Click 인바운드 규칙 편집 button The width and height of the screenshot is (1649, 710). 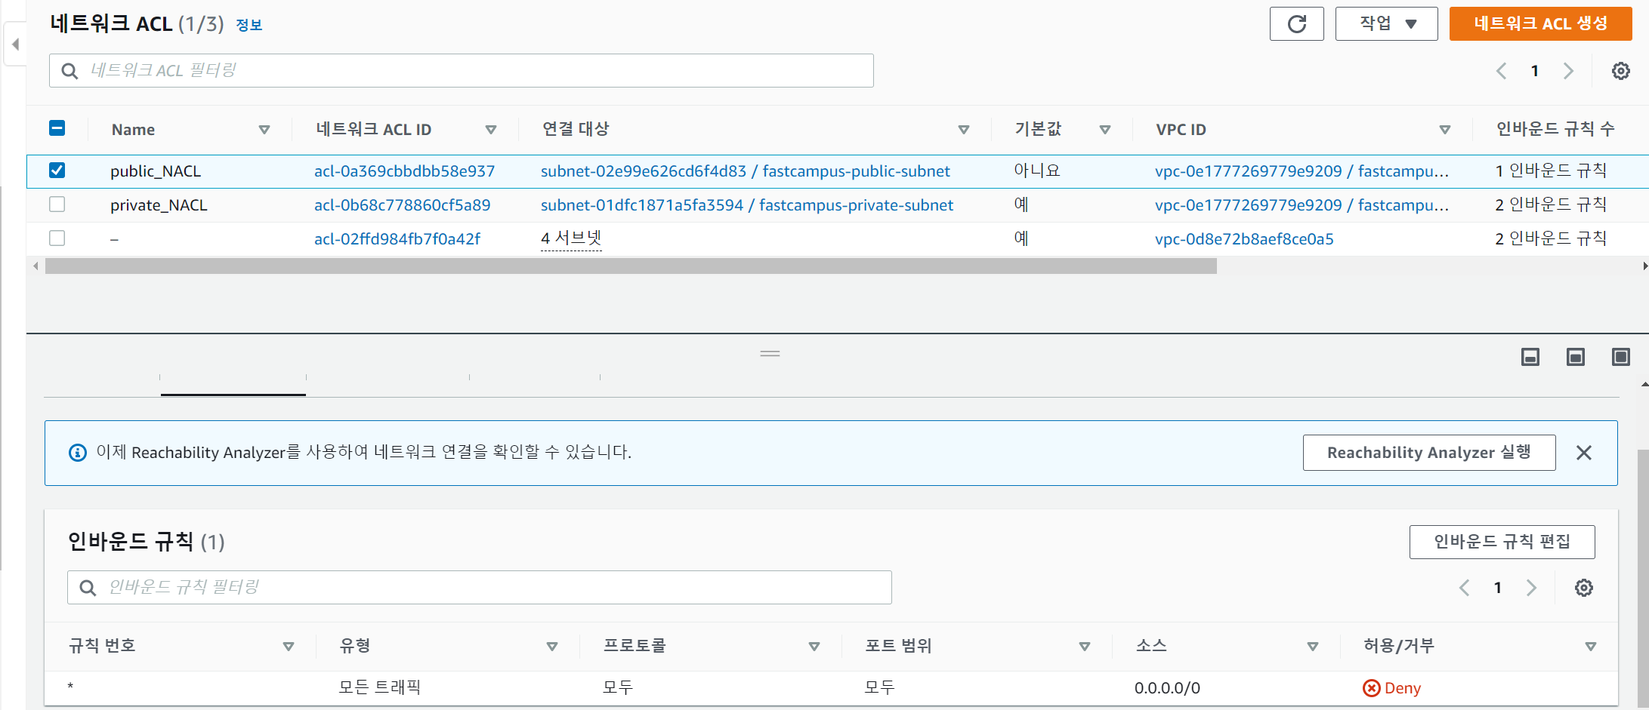pyautogui.click(x=1502, y=542)
